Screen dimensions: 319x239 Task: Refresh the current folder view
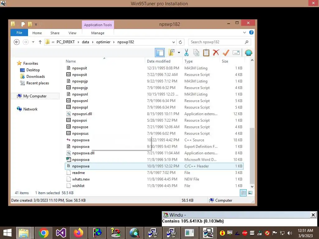point(180,42)
